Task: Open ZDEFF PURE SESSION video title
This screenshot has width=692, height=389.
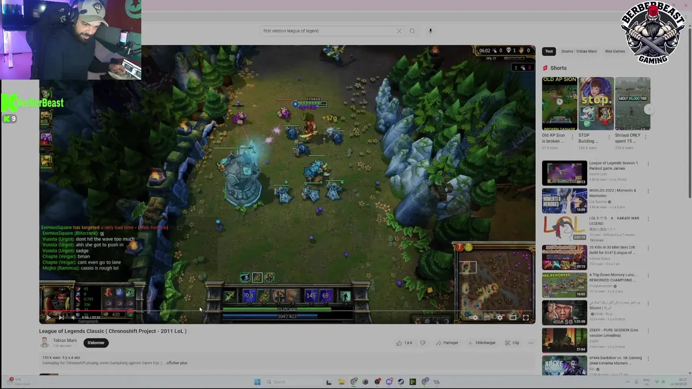Action: 614,333
